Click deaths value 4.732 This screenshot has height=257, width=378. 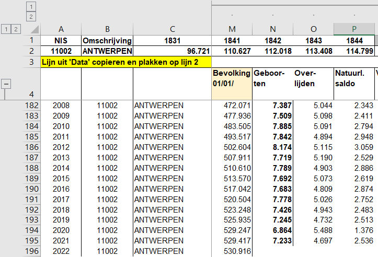[x=313, y=220]
